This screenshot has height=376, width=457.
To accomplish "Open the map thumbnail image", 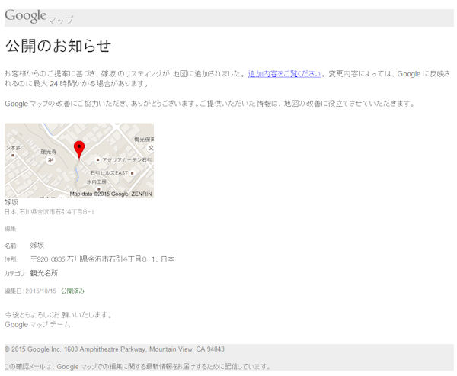I will tap(79, 160).
